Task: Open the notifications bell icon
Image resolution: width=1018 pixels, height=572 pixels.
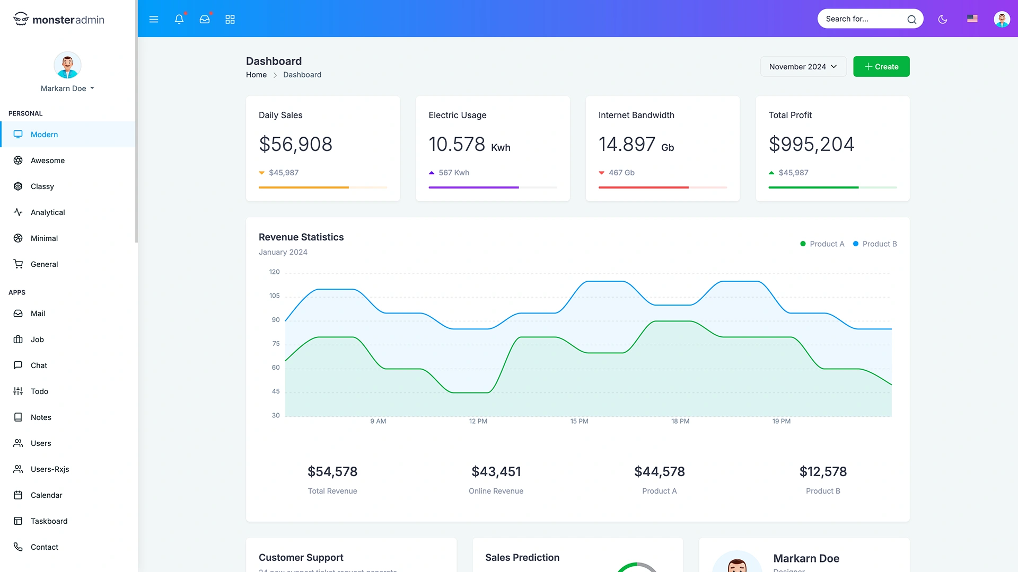Action: [179, 19]
